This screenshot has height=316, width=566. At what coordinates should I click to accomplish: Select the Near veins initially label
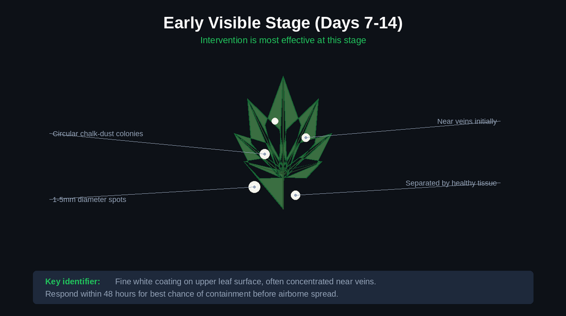pos(467,121)
